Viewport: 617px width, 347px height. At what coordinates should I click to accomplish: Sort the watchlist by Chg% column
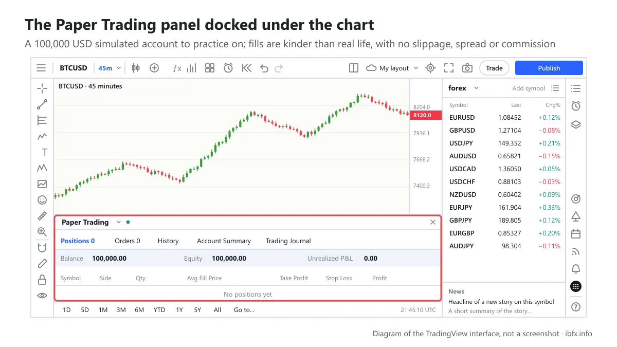553,105
